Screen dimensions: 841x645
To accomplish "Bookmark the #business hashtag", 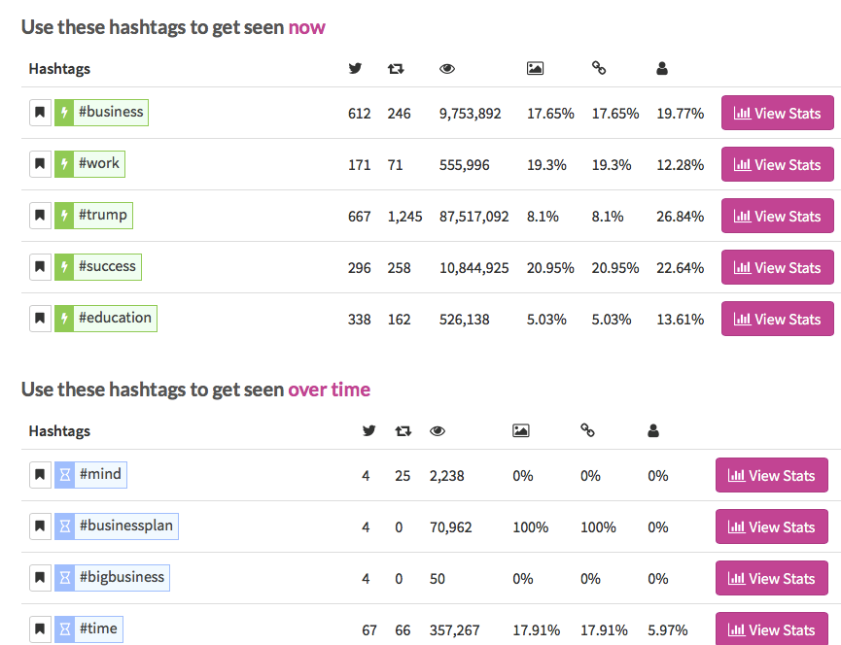I will (40, 113).
